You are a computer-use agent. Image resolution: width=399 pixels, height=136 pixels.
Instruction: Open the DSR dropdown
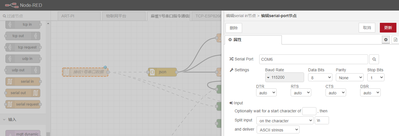pyautogui.click(x=370, y=93)
